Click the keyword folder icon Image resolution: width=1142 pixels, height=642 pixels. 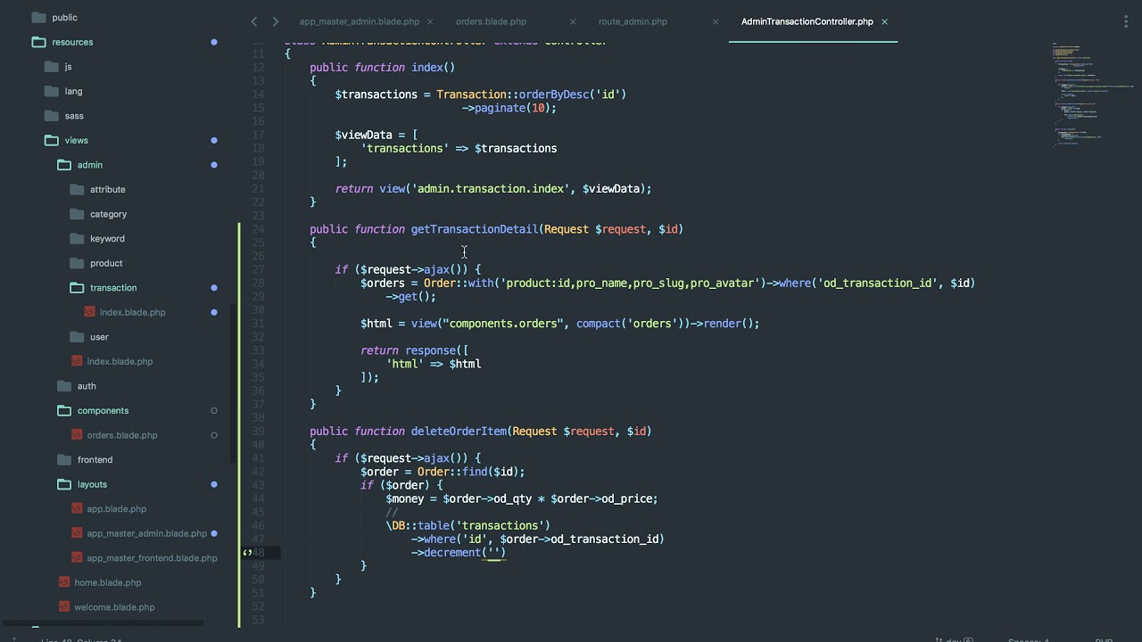77,238
